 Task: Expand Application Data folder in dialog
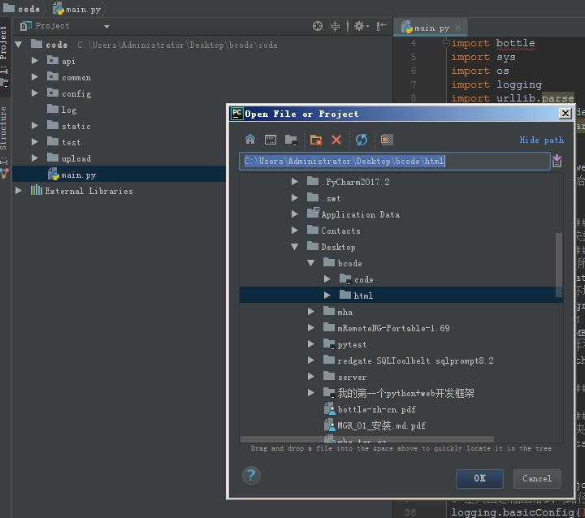(294, 214)
